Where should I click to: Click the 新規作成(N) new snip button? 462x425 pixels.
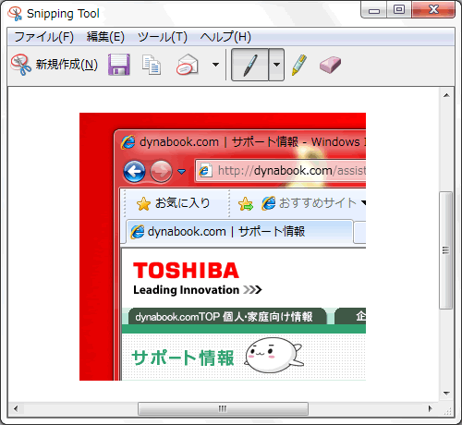55,65
